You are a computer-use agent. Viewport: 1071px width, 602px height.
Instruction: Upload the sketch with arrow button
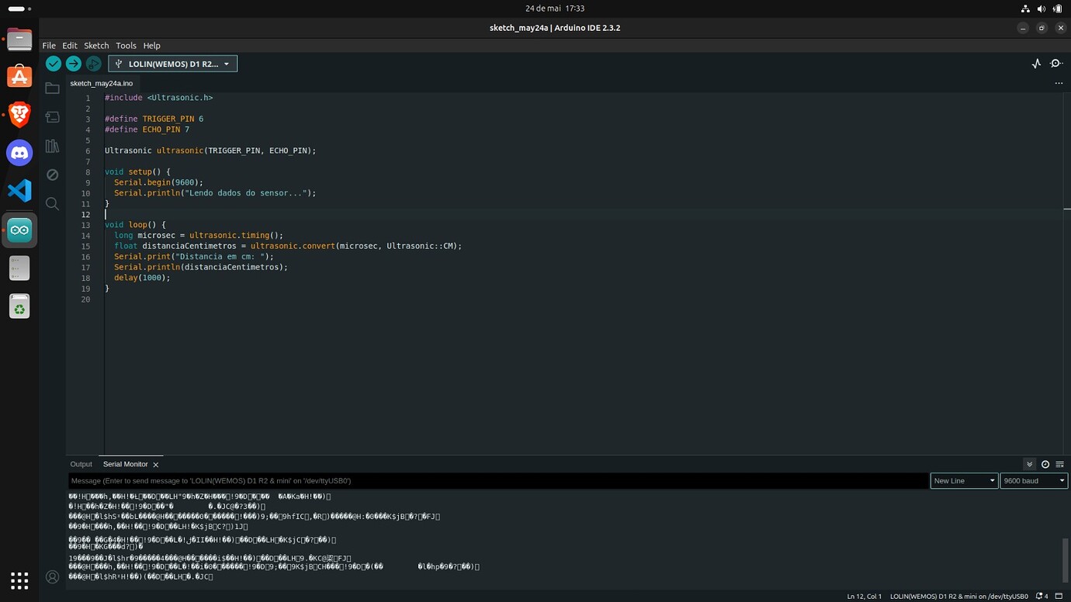click(74, 64)
